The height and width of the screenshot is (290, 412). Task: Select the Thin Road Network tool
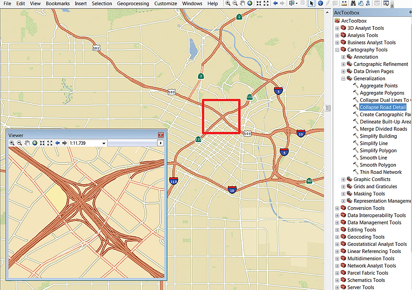(x=381, y=172)
